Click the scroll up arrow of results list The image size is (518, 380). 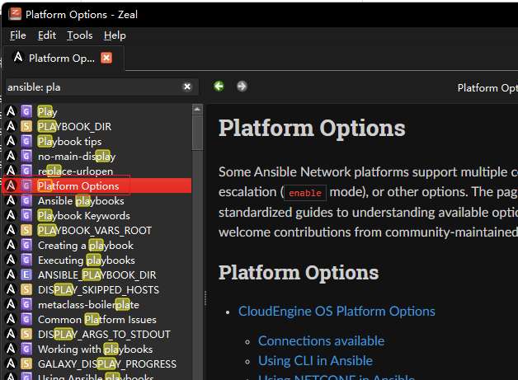(197, 110)
